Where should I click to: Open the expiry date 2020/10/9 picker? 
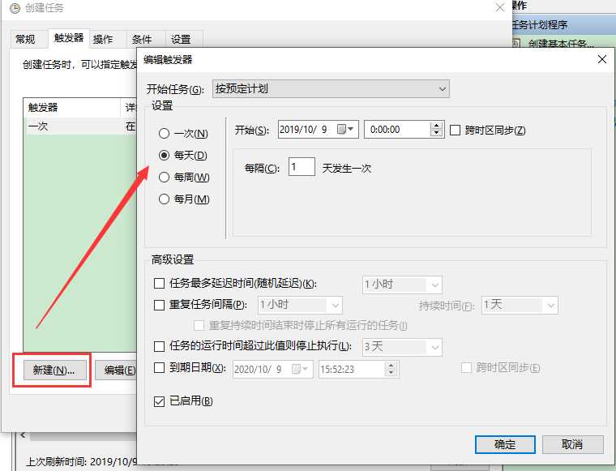click(302, 369)
